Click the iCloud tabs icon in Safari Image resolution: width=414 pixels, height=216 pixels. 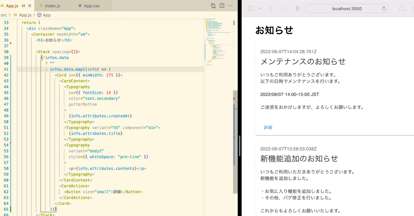click(403, 9)
